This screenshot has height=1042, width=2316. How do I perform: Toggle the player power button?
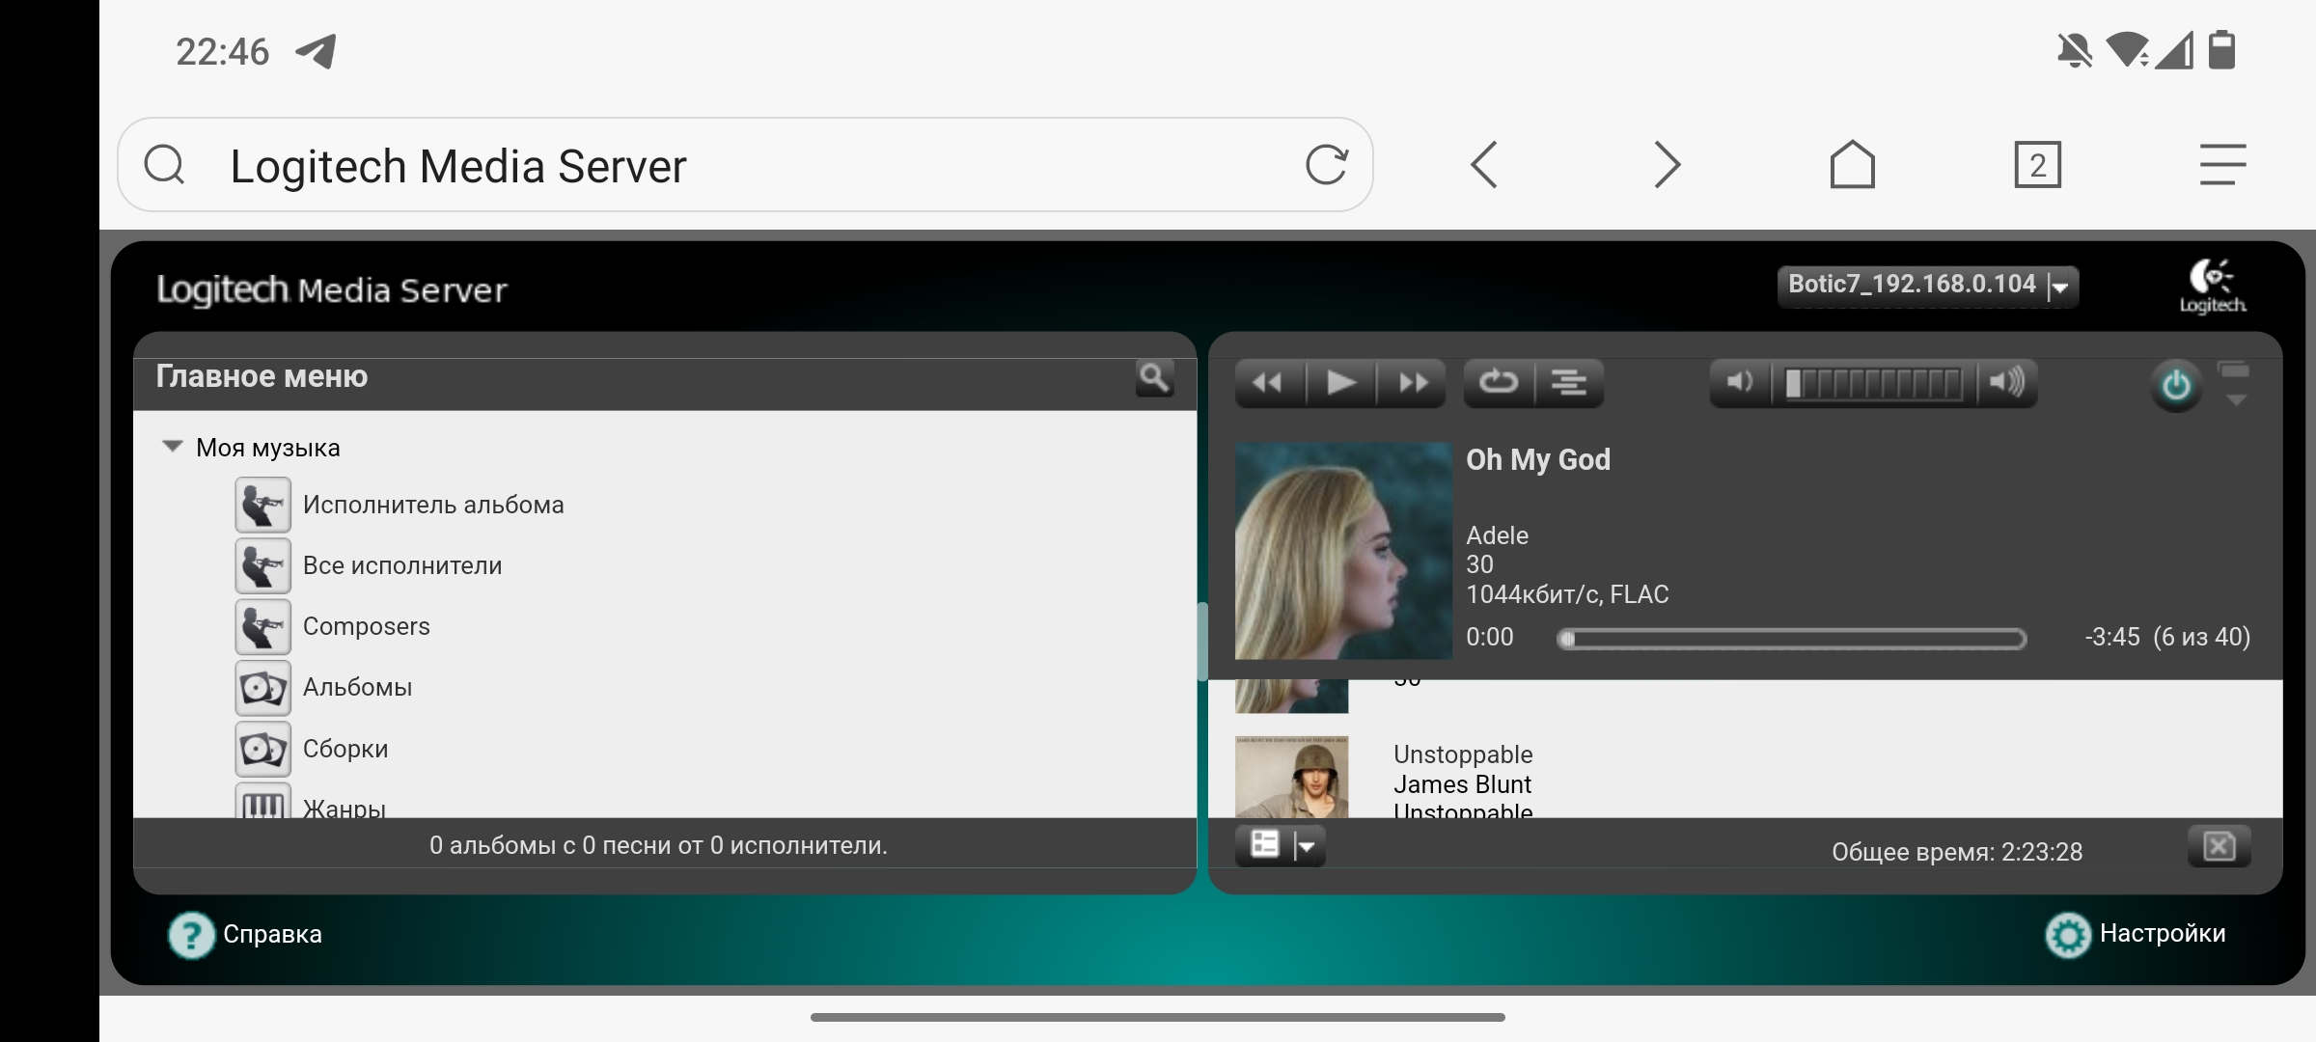pos(2176,386)
